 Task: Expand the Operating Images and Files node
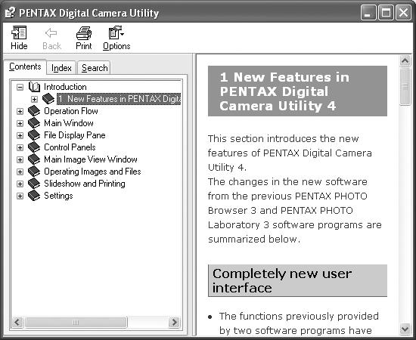coord(20,172)
